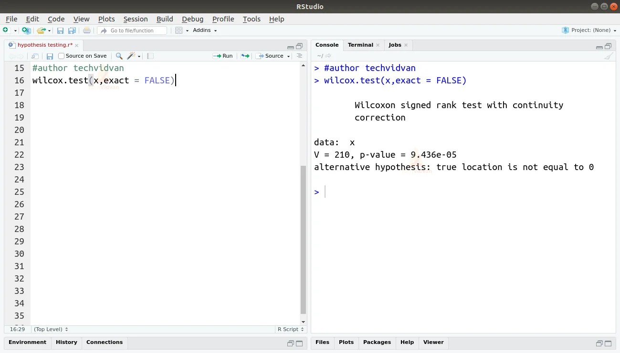This screenshot has width=620, height=353.
Task: Click the Print document icon
Action: (86, 30)
